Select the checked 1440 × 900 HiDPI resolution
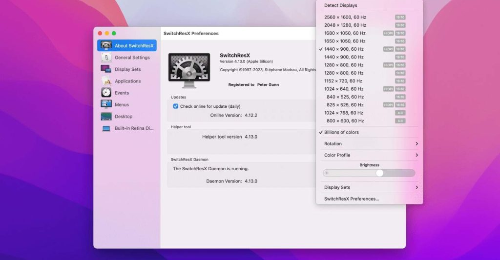 [x=344, y=49]
